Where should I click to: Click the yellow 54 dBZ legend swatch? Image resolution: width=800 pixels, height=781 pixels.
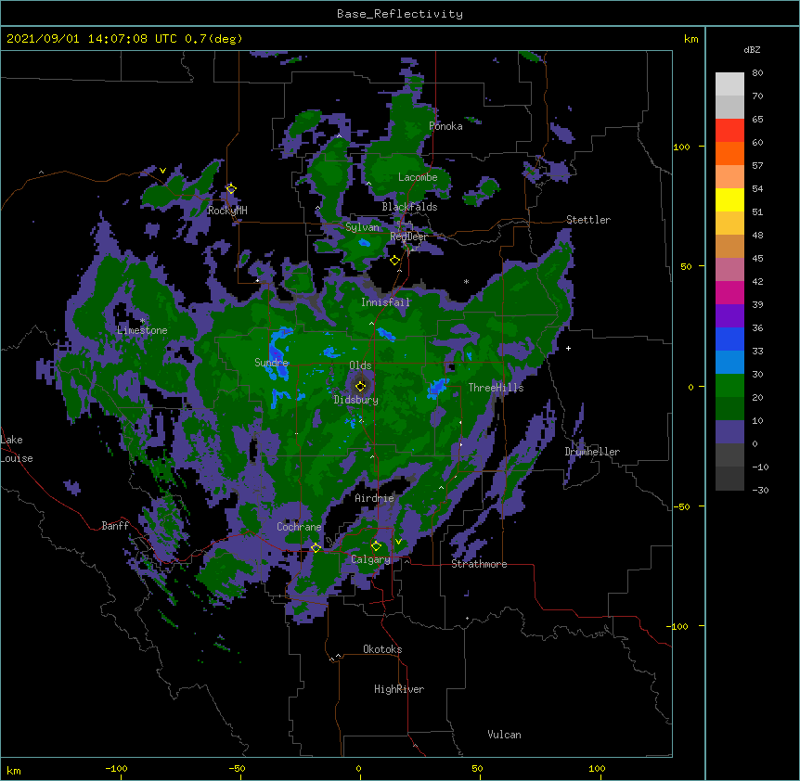pos(729,199)
